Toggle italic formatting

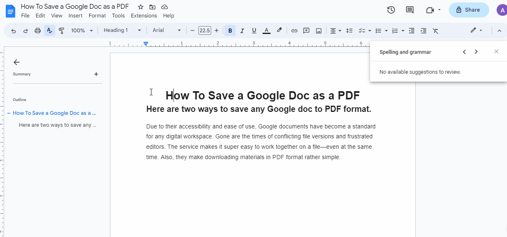pyautogui.click(x=242, y=31)
